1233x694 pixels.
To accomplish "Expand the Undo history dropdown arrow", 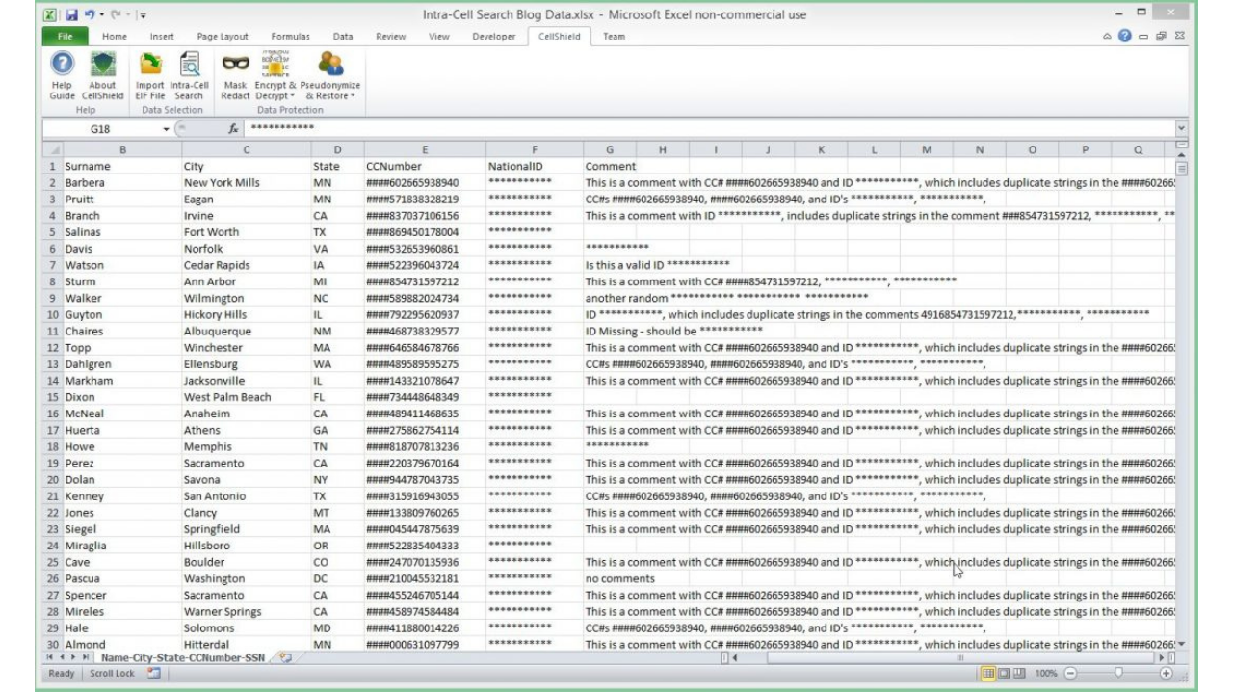I will [x=101, y=14].
